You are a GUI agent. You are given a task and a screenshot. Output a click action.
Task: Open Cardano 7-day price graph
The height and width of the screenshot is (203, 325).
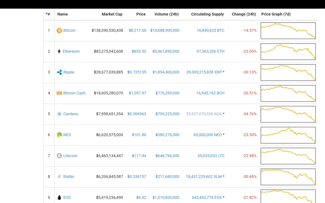(x=288, y=114)
